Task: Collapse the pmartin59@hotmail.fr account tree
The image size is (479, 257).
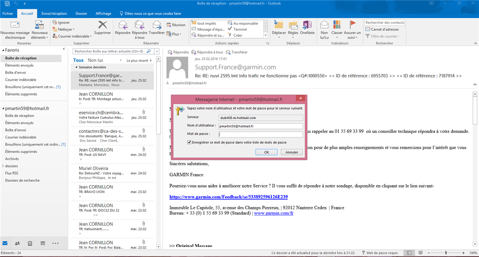Action: point(3,108)
